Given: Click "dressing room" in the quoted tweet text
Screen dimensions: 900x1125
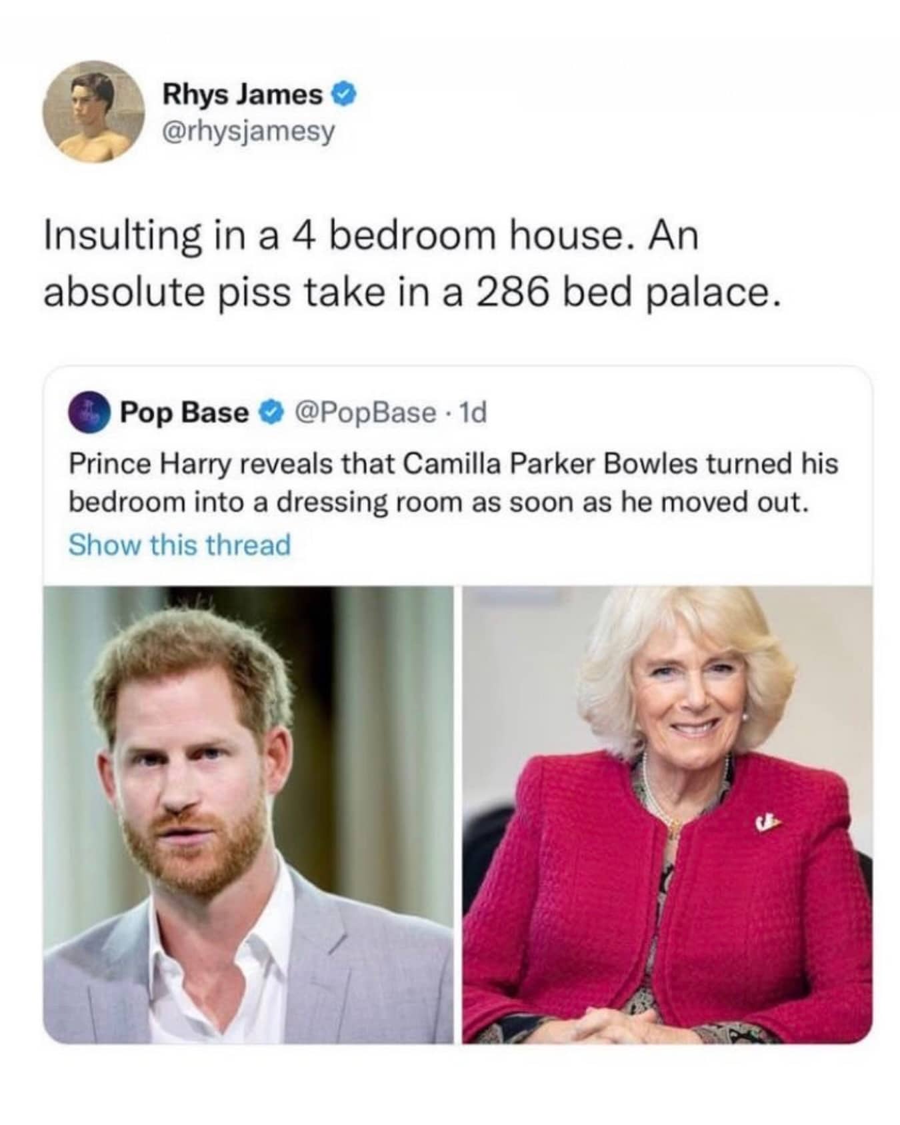Looking at the screenshot, I should [x=371, y=502].
